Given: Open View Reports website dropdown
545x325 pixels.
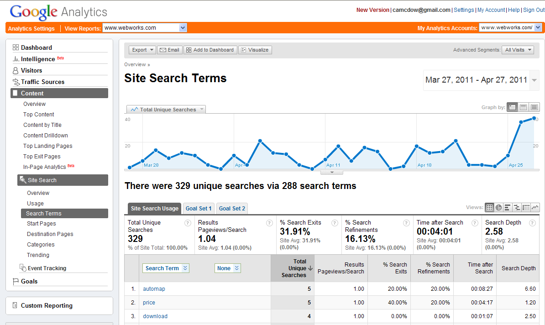Looking at the screenshot, I should click(x=145, y=28).
